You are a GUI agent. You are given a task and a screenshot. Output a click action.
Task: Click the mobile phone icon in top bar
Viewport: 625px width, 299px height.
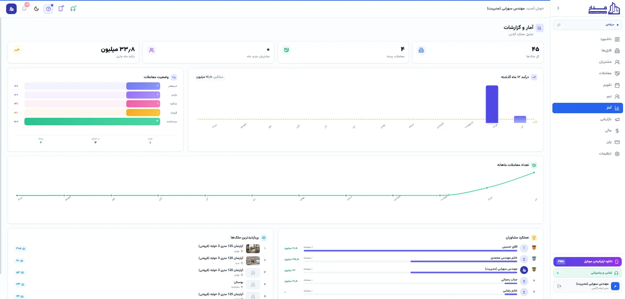[x=61, y=9]
